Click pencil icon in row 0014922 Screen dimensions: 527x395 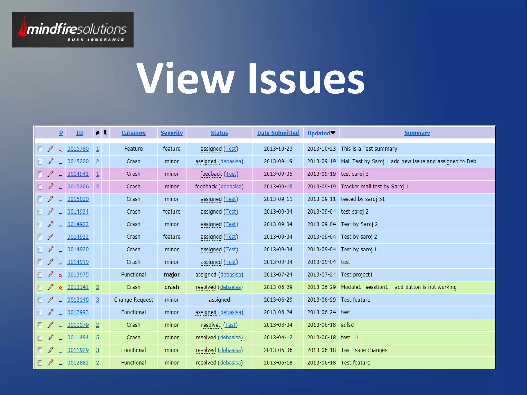[51, 224]
